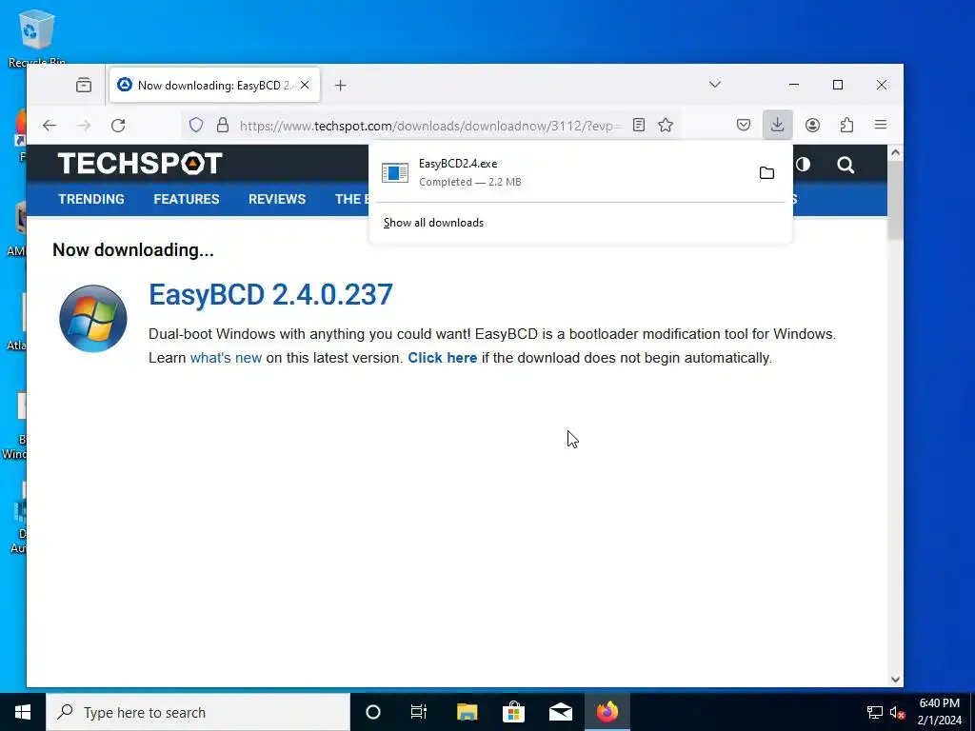Image resolution: width=975 pixels, height=731 pixels.
Task: Click the taskbar search box
Action: point(198,712)
